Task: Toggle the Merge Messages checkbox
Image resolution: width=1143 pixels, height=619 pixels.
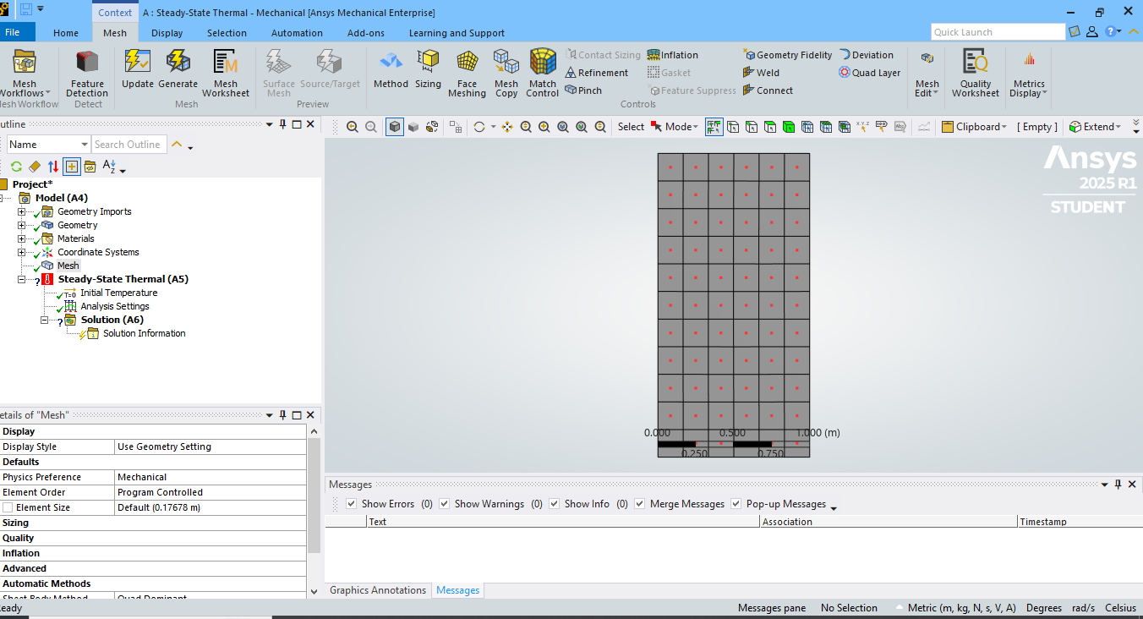Action: point(640,504)
